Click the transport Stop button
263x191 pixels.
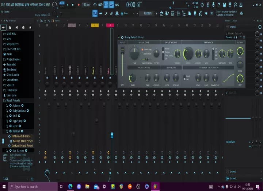[73, 5]
